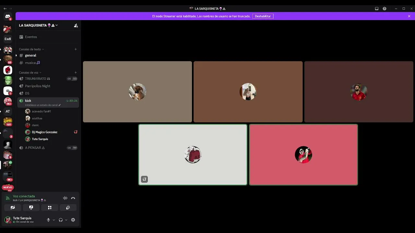The height and width of the screenshot is (233, 415).
Task: Select the red boxing glove avatar tile
Action: 193,155
